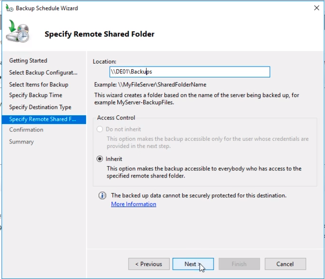Viewport: 325px width, 279px height.
Task: Click the Do not inherit description text
Action: [207, 142]
